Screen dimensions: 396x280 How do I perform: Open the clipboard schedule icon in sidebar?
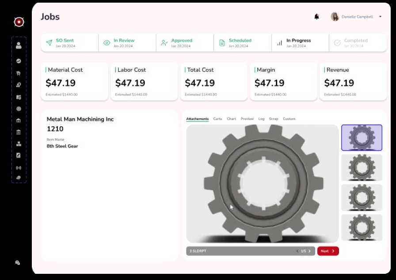click(x=19, y=97)
